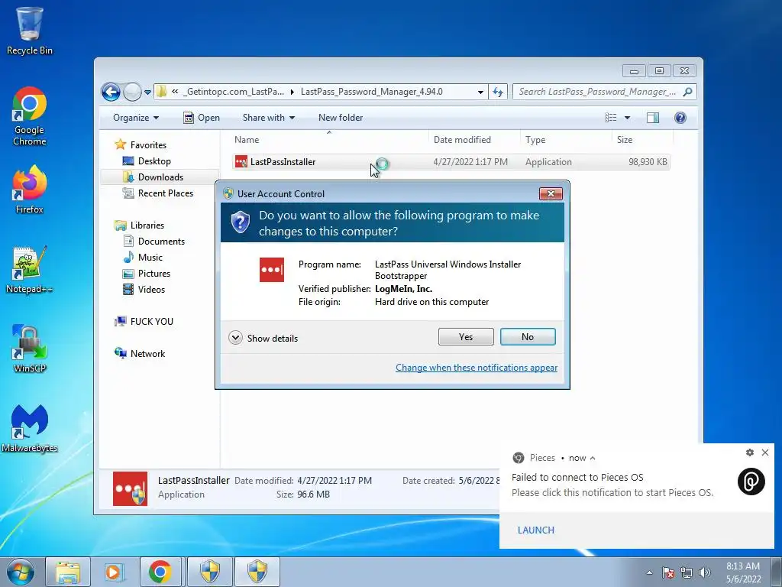Open the Pieces notification settings gear

pyautogui.click(x=750, y=452)
